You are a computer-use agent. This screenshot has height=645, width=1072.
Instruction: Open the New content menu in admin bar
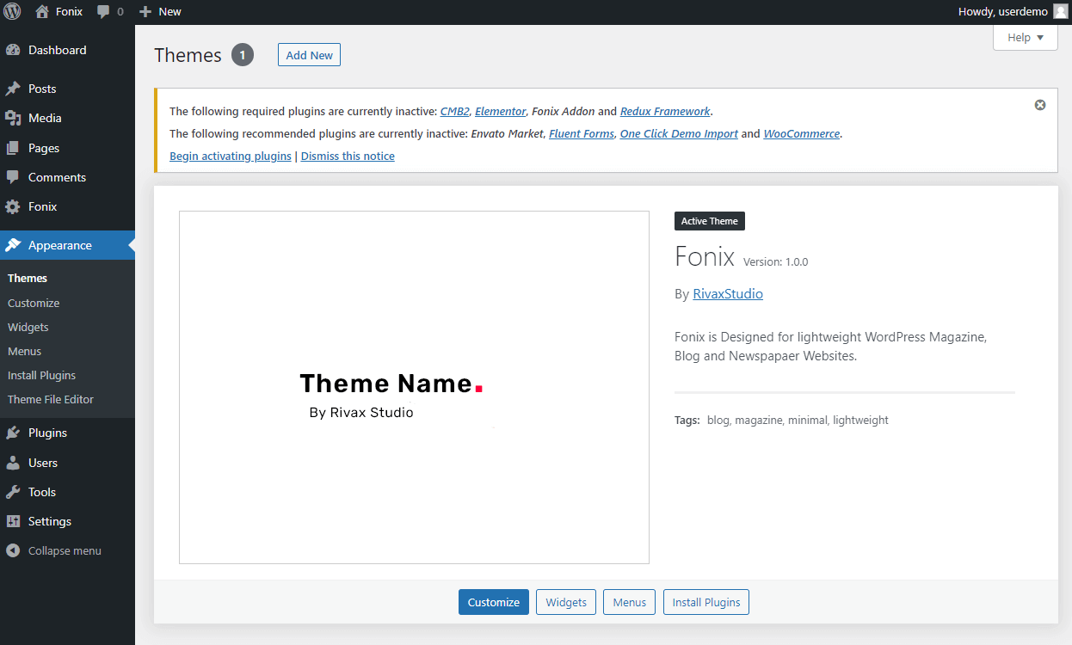click(x=160, y=12)
